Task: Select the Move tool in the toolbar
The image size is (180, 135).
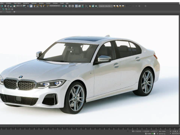Action: 5,6
